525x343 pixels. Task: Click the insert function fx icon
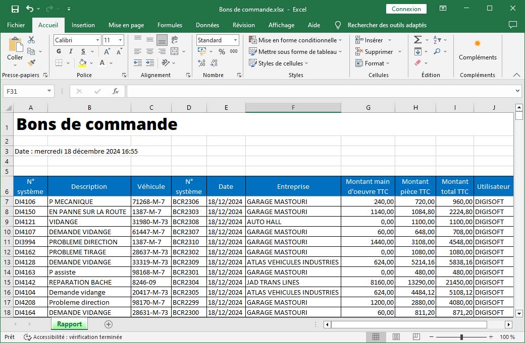pos(116,91)
